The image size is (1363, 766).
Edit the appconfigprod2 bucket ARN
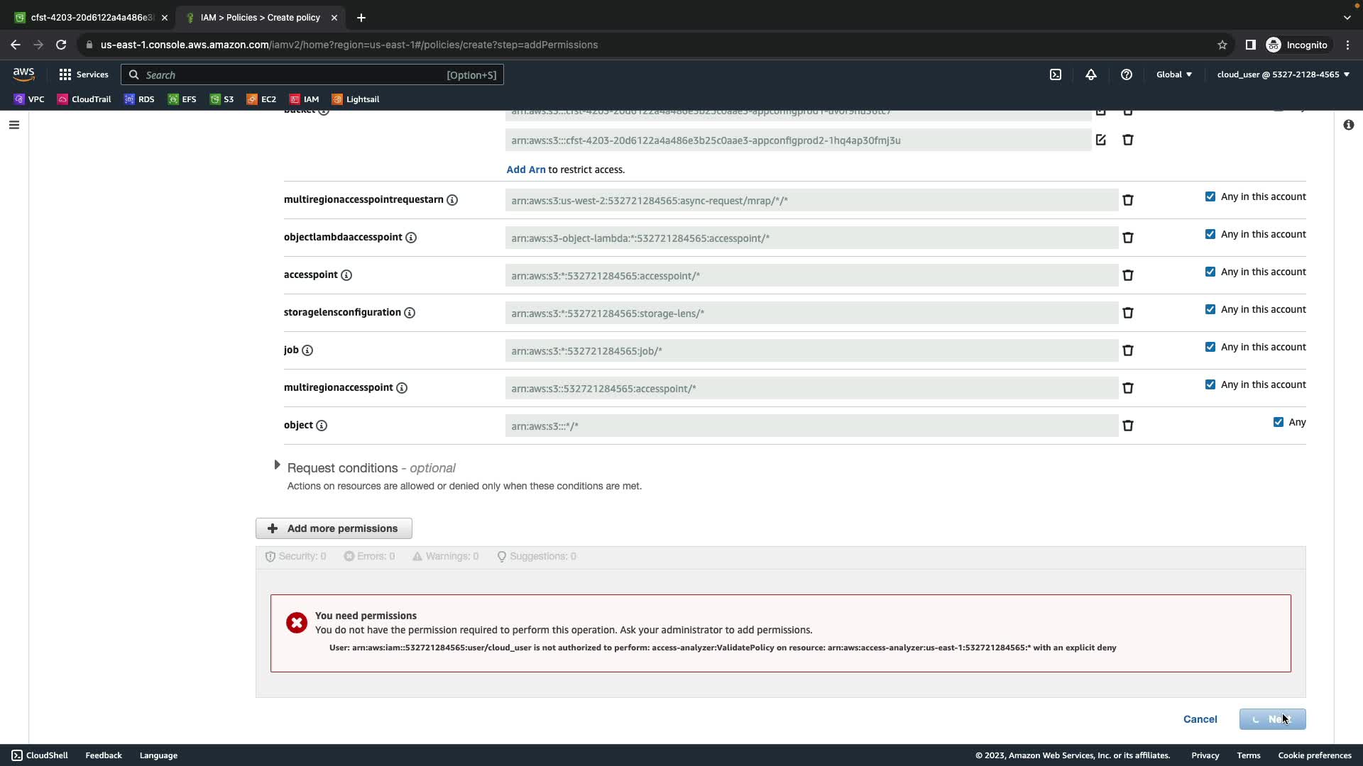click(x=1100, y=140)
